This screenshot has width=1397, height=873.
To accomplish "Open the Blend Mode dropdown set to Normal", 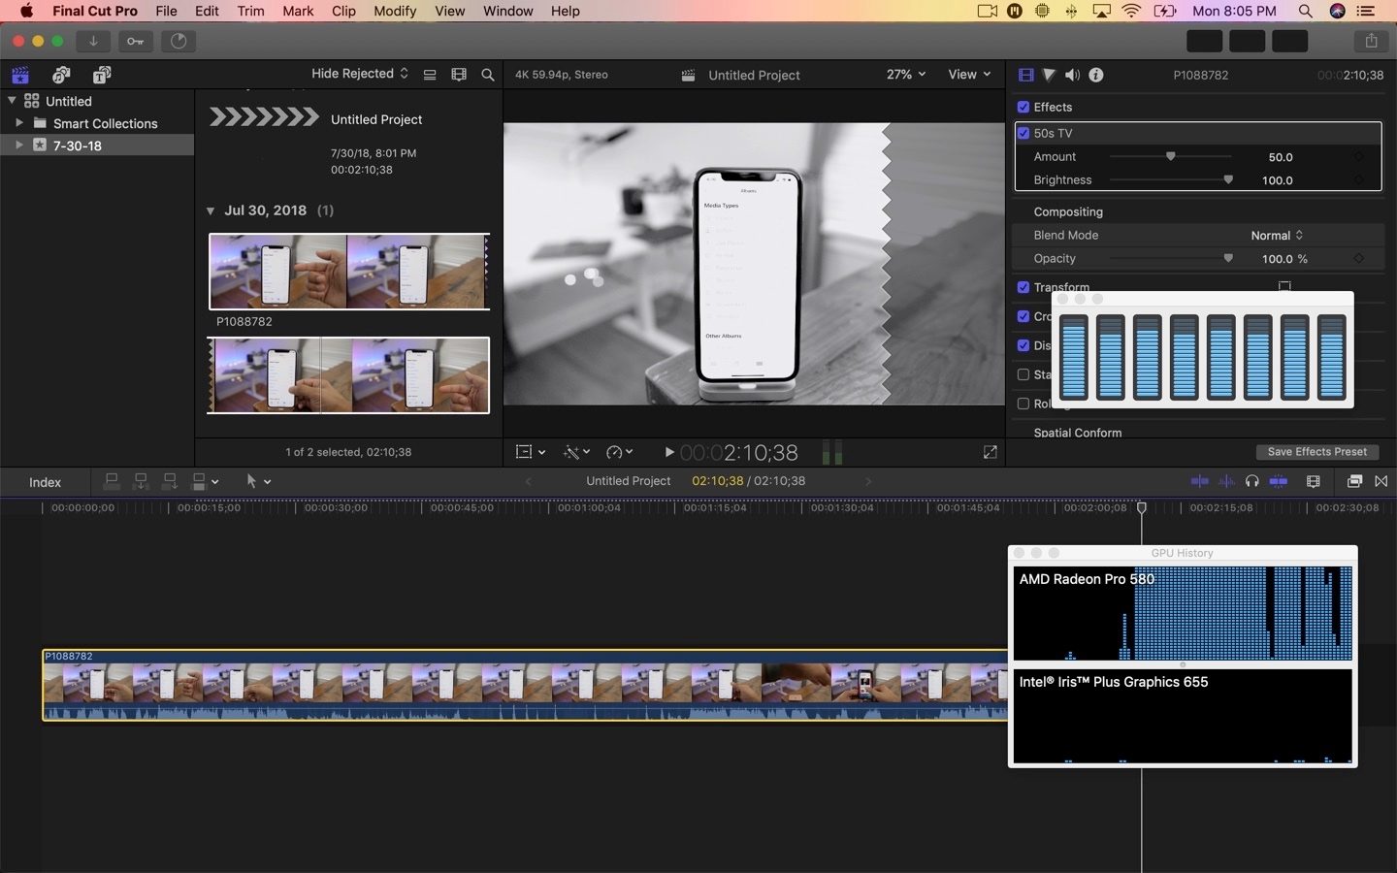I will [1275, 235].
